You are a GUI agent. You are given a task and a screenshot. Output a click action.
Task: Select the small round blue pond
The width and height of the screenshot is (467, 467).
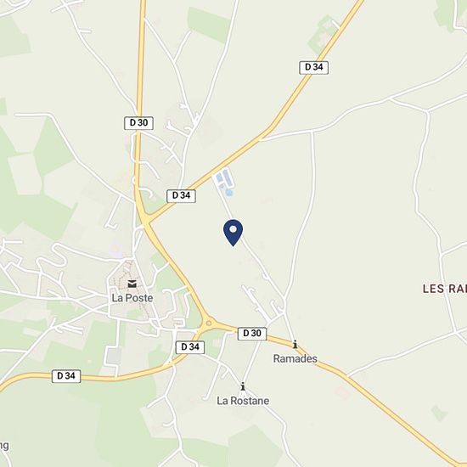(x=228, y=193)
